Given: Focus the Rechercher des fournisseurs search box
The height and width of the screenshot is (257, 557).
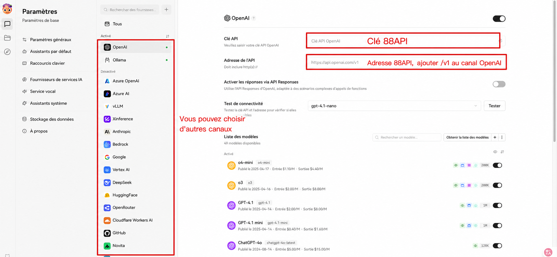Looking at the screenshot, I should click(130, 10).
